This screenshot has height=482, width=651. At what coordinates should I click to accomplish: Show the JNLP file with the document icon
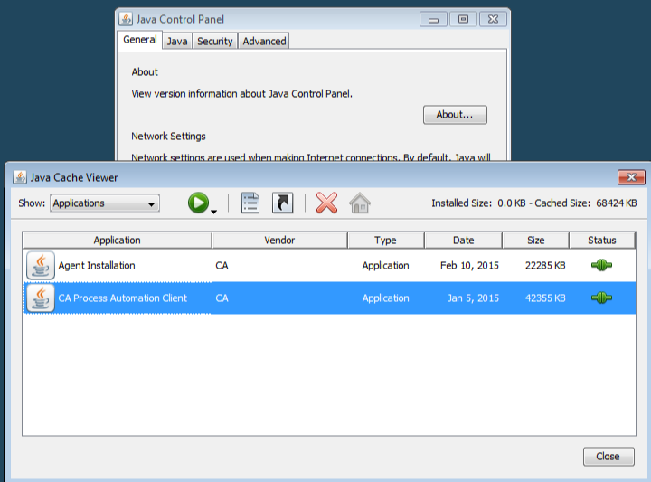(250, 203)
